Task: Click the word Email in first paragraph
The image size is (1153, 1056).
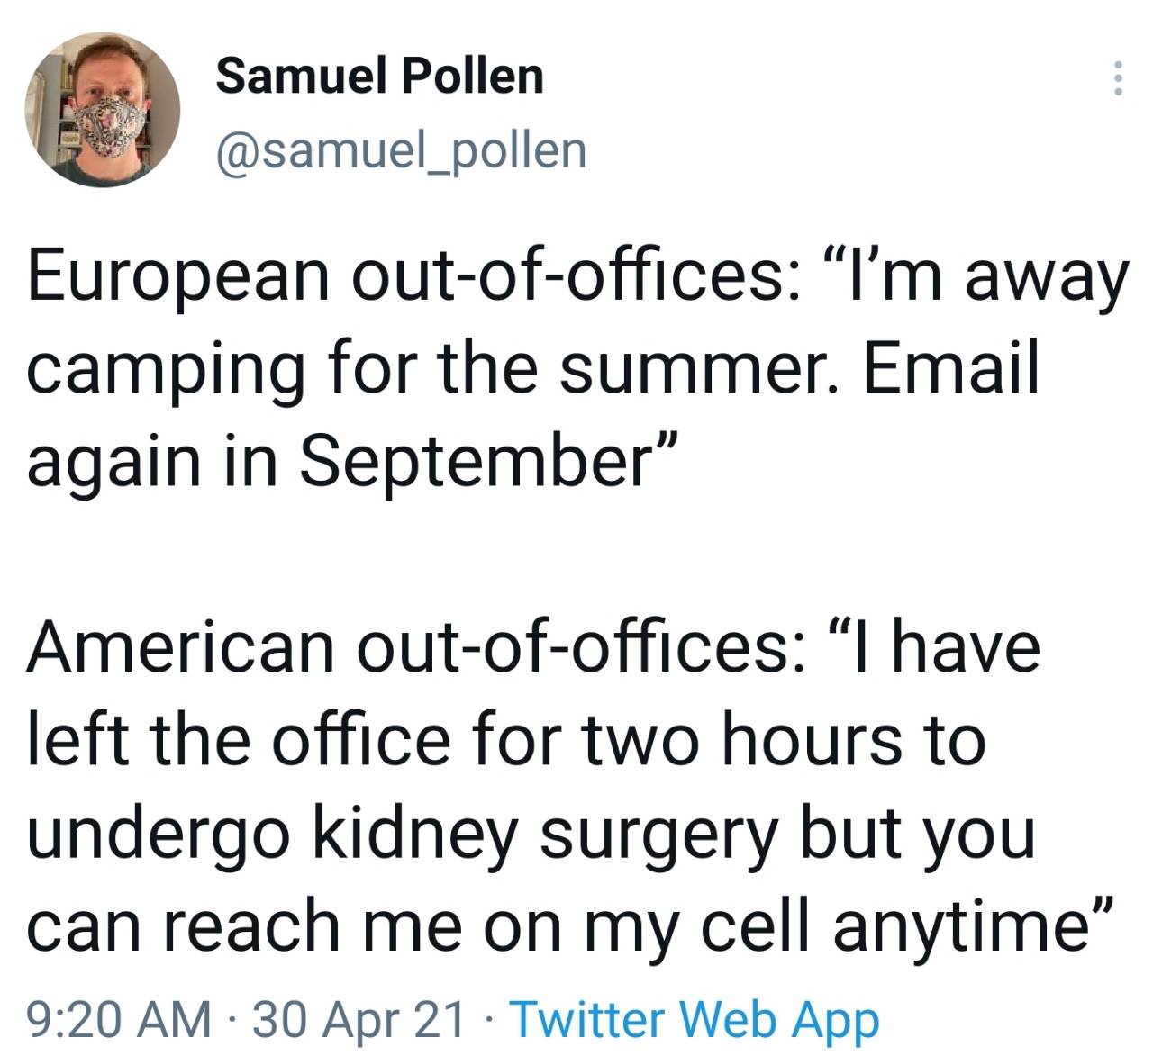Action: coord(951,366)
